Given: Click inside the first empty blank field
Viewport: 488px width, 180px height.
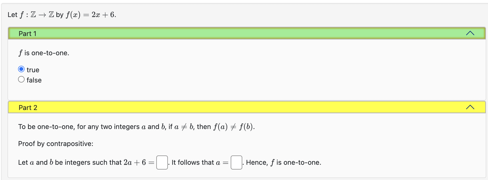Looking at the screenshot, I should [x=162, y=162].
